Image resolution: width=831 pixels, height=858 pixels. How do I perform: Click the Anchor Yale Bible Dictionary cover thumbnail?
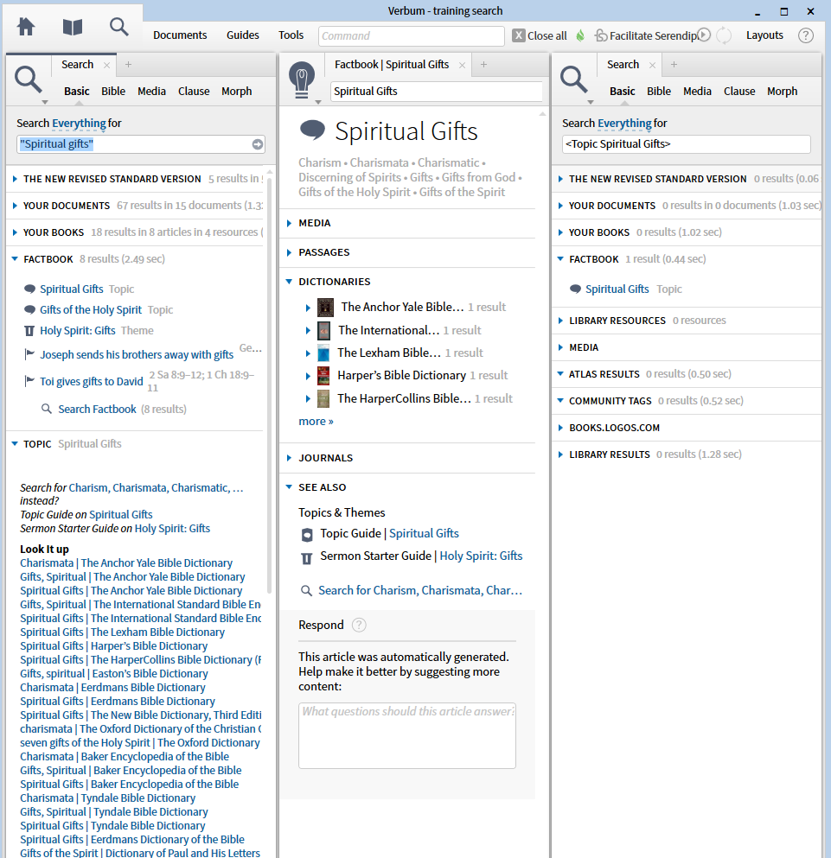point(325,308)
